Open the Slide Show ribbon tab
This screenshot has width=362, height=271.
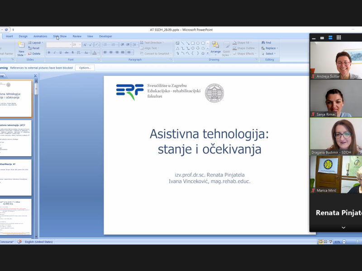[x=60, y=36]
